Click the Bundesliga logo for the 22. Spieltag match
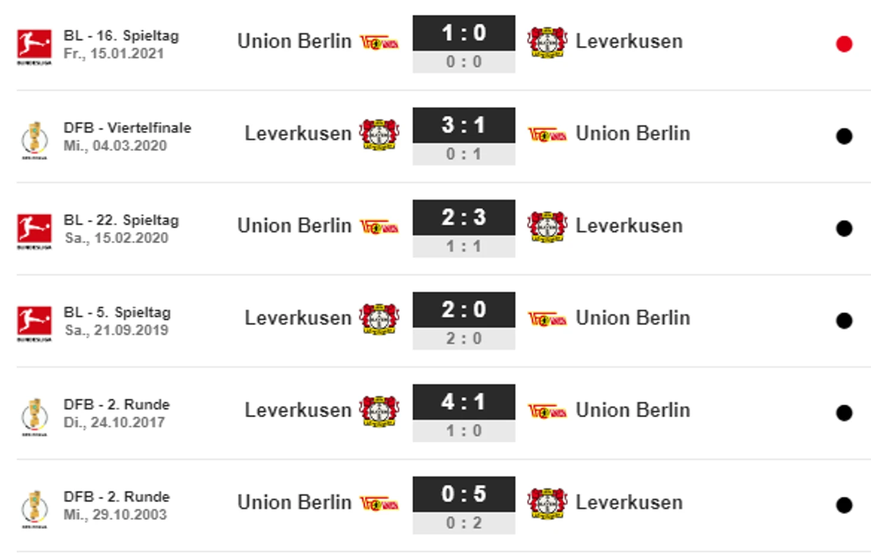 34,232
